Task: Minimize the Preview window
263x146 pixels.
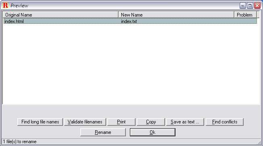Action: click(242, 6)
